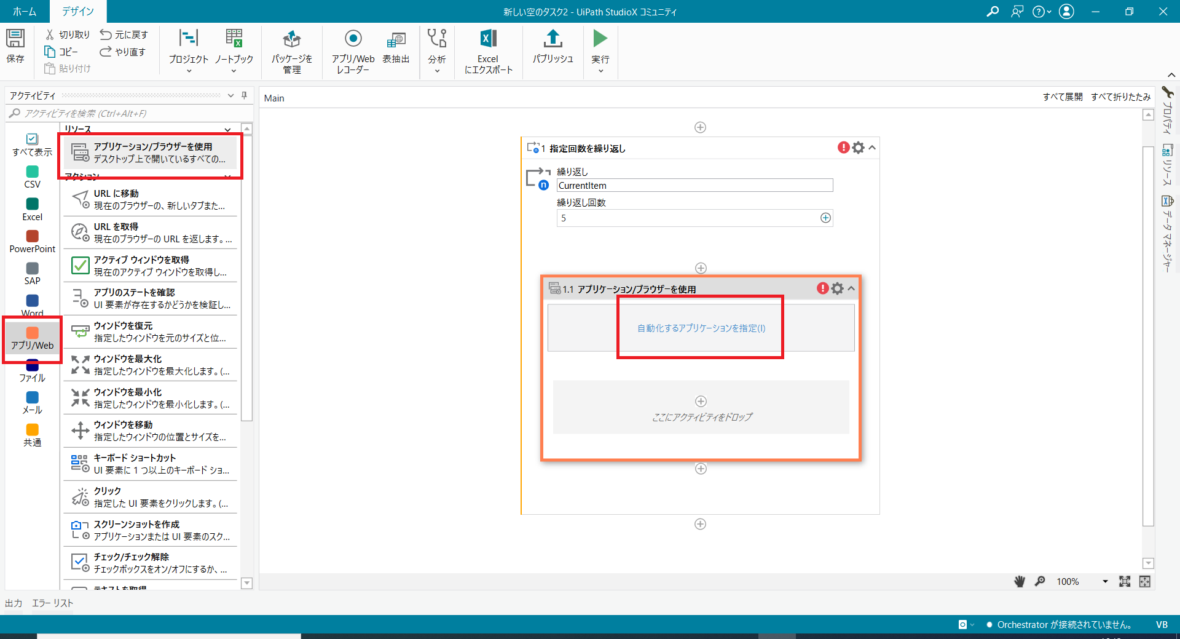
Task: Click the 繰り返し回数 input field
Action: click(x=687, y=218)
